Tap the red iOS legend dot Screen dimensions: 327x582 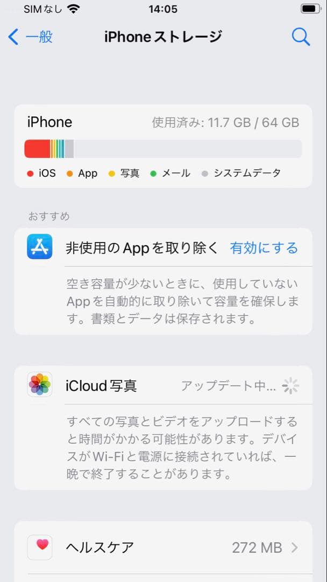31,174
